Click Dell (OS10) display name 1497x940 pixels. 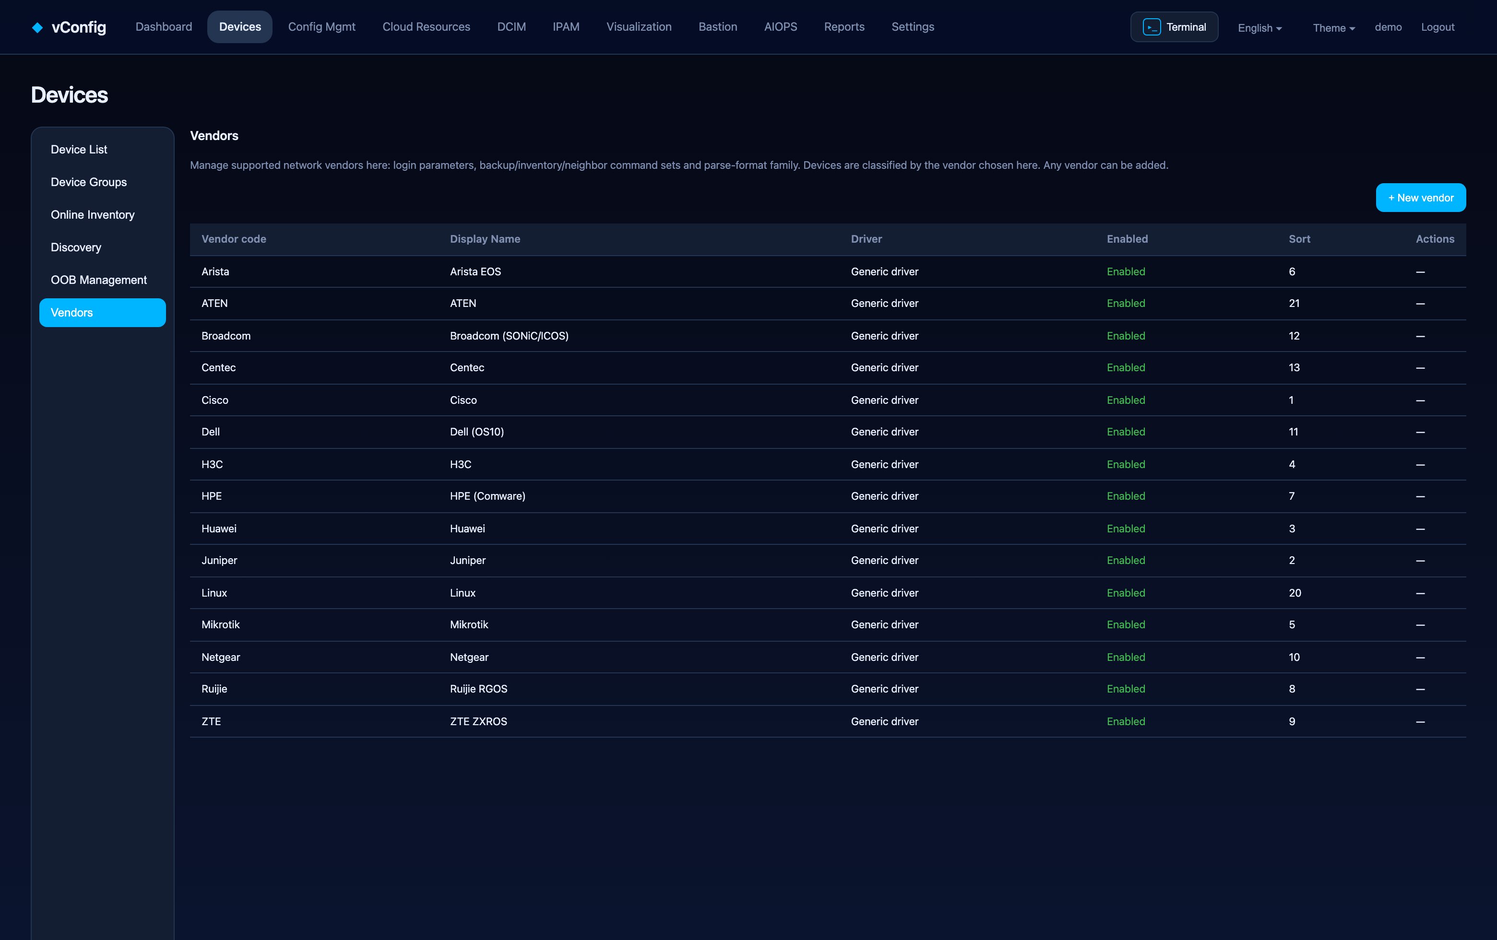point(477,432)
